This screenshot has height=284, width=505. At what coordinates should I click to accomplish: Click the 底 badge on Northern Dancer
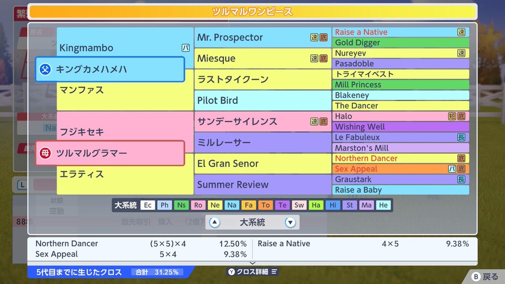(461, 158)
